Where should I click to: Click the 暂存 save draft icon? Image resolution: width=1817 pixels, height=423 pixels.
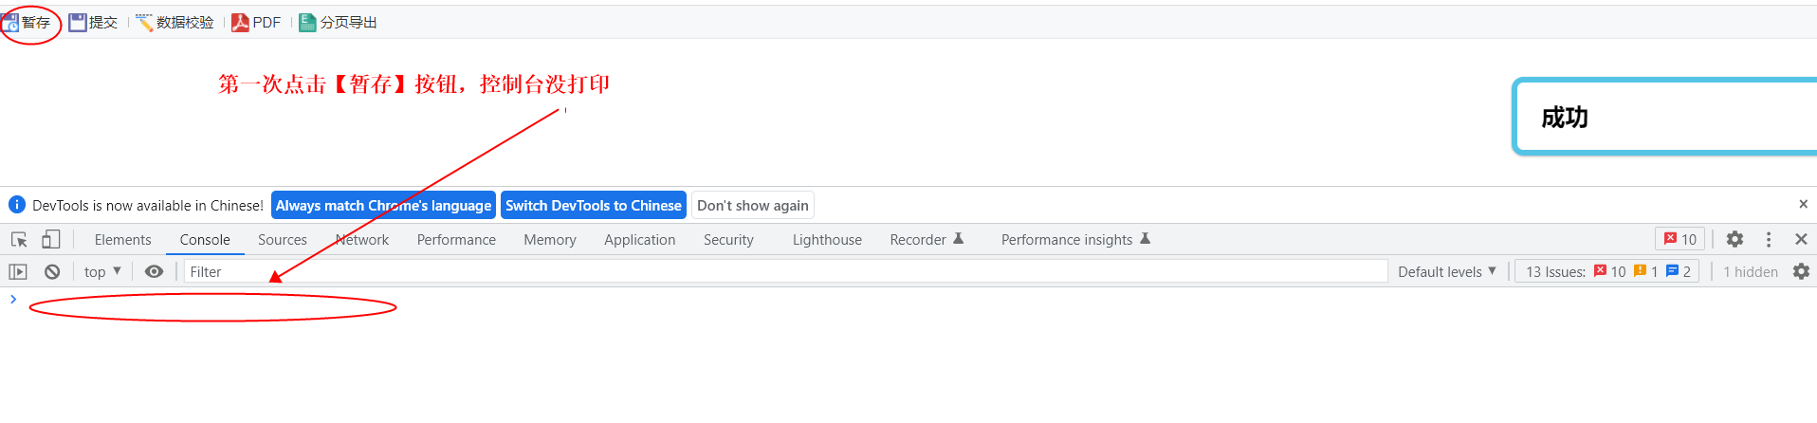tap(10, 23)
